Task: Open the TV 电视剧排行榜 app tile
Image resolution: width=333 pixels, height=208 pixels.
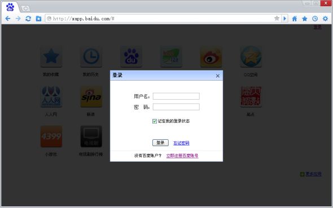Action: pos(91,136)
